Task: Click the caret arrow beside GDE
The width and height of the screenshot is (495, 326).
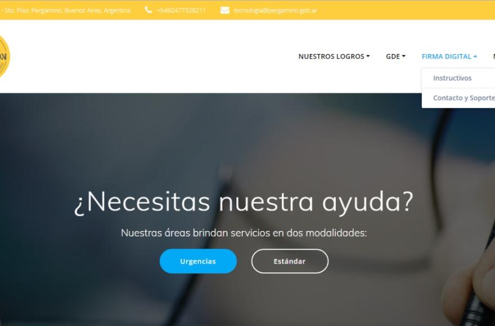Action: point(403,57)
